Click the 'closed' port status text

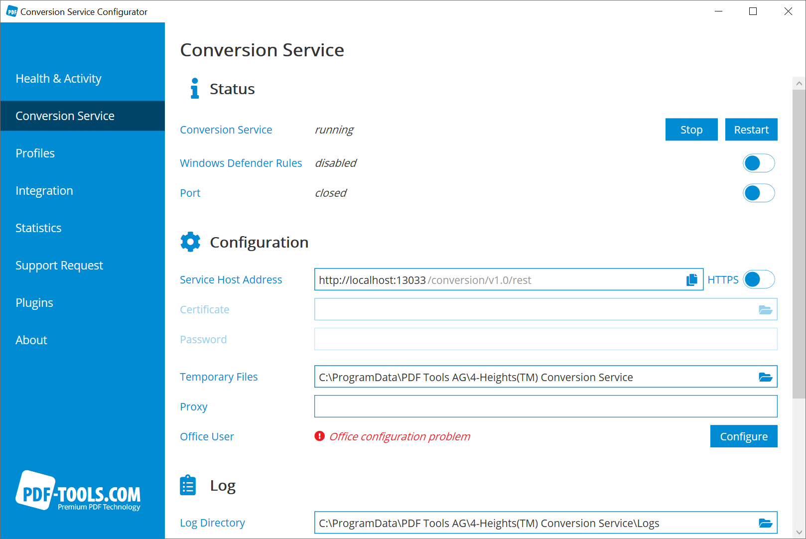click(x=331, y=193)
